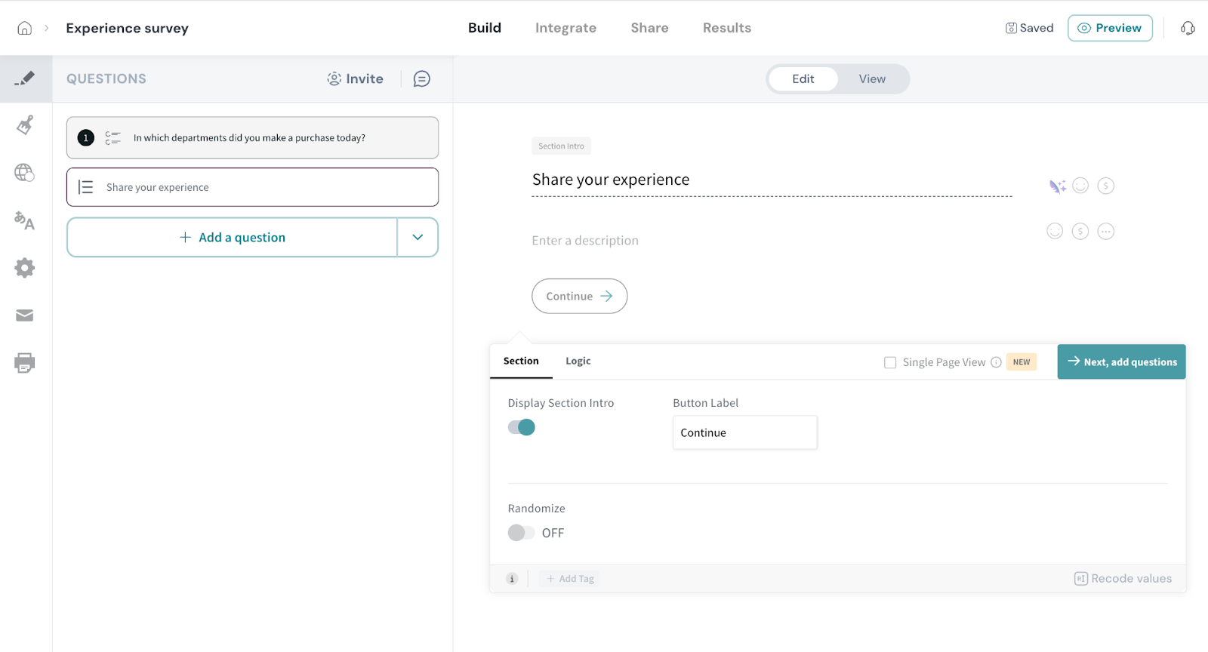Click the Preview button
Screen dimensions: 1208x652
point(1109,28)
